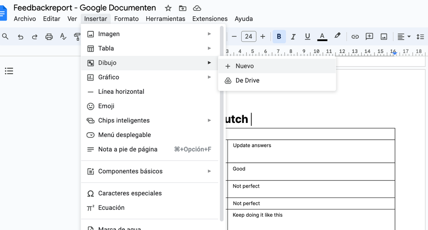Open Caracteres especiales

[x=150, y=193]
